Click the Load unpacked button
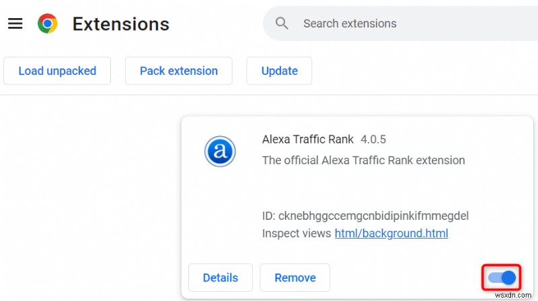 point(57,71)
